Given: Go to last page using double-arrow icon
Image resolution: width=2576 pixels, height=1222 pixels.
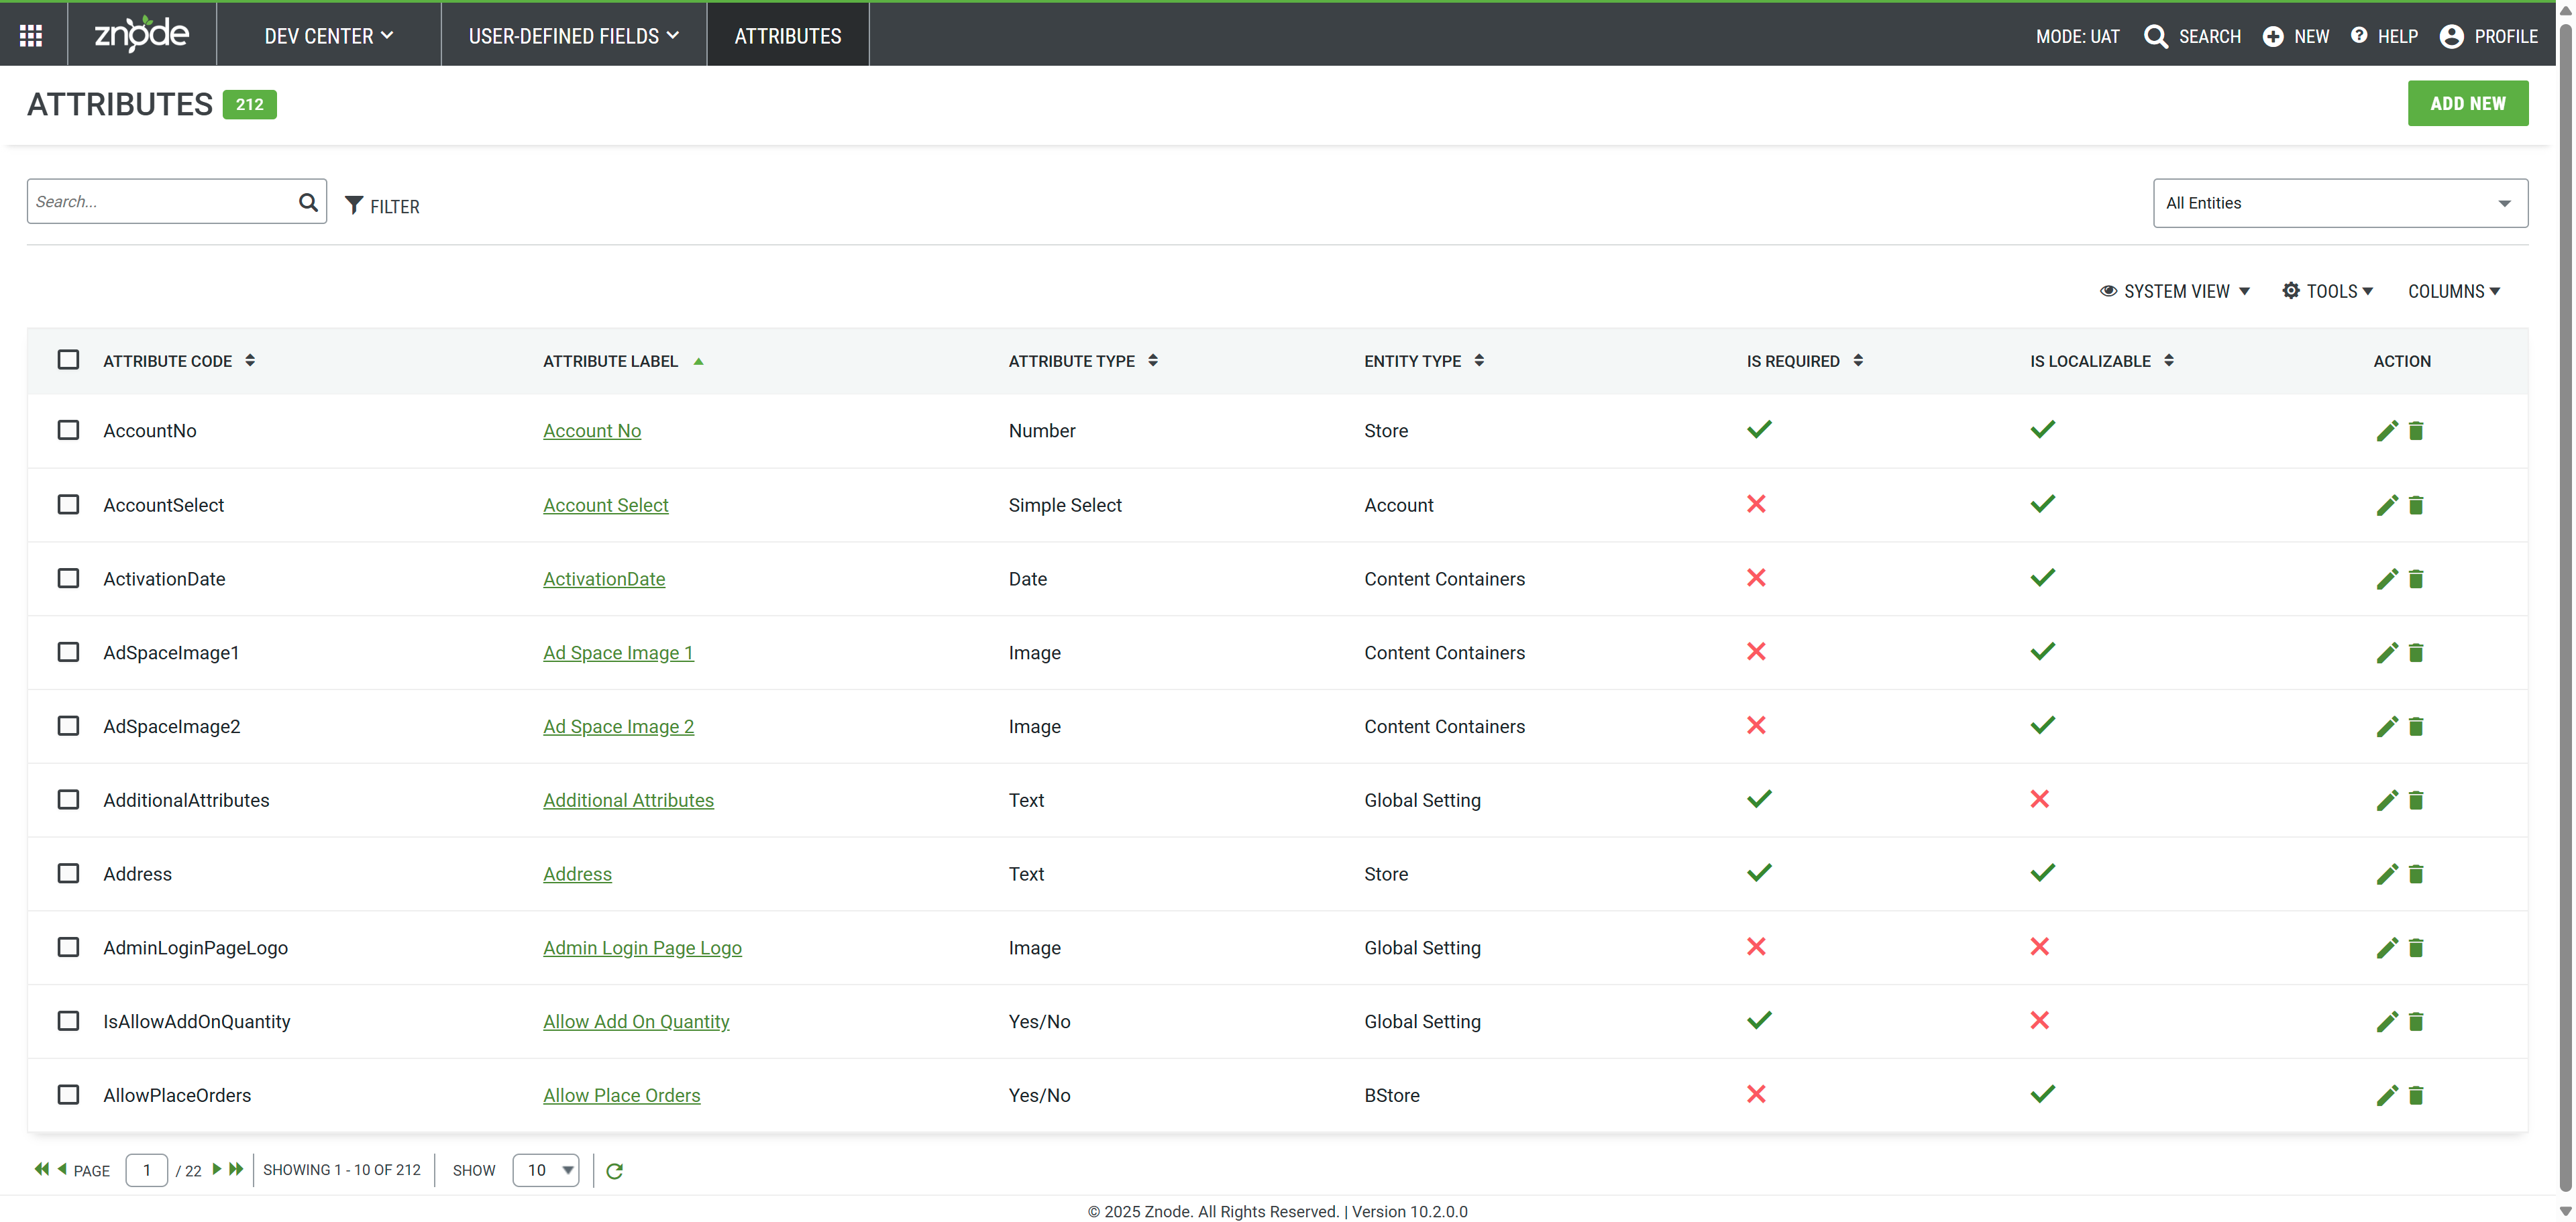Looking at the screenshot, I should (x=236, y=1169).
